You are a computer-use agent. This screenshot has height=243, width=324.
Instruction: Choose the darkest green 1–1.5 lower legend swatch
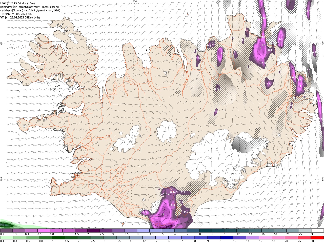(58, 238)
